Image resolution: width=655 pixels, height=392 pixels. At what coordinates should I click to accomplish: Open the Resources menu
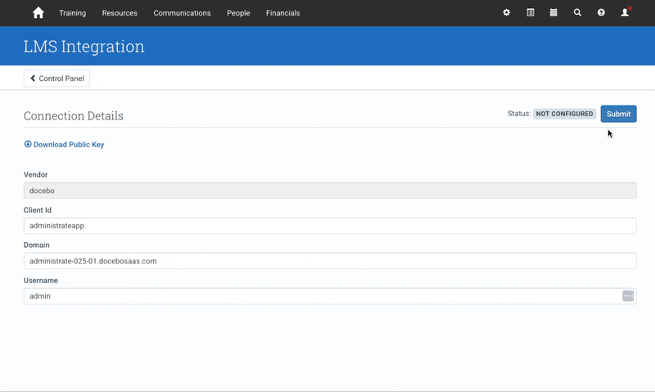coord(120,13)
